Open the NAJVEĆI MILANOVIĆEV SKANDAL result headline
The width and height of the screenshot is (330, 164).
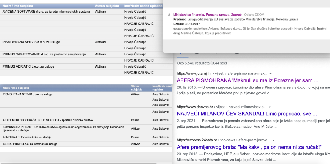(247, 114)
